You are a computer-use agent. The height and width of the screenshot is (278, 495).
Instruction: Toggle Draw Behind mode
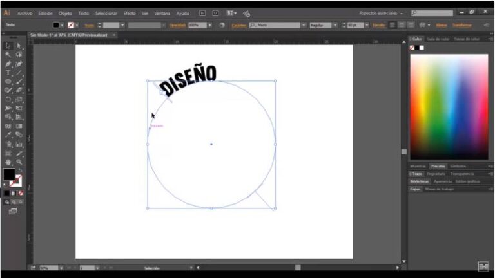point(14,202)
